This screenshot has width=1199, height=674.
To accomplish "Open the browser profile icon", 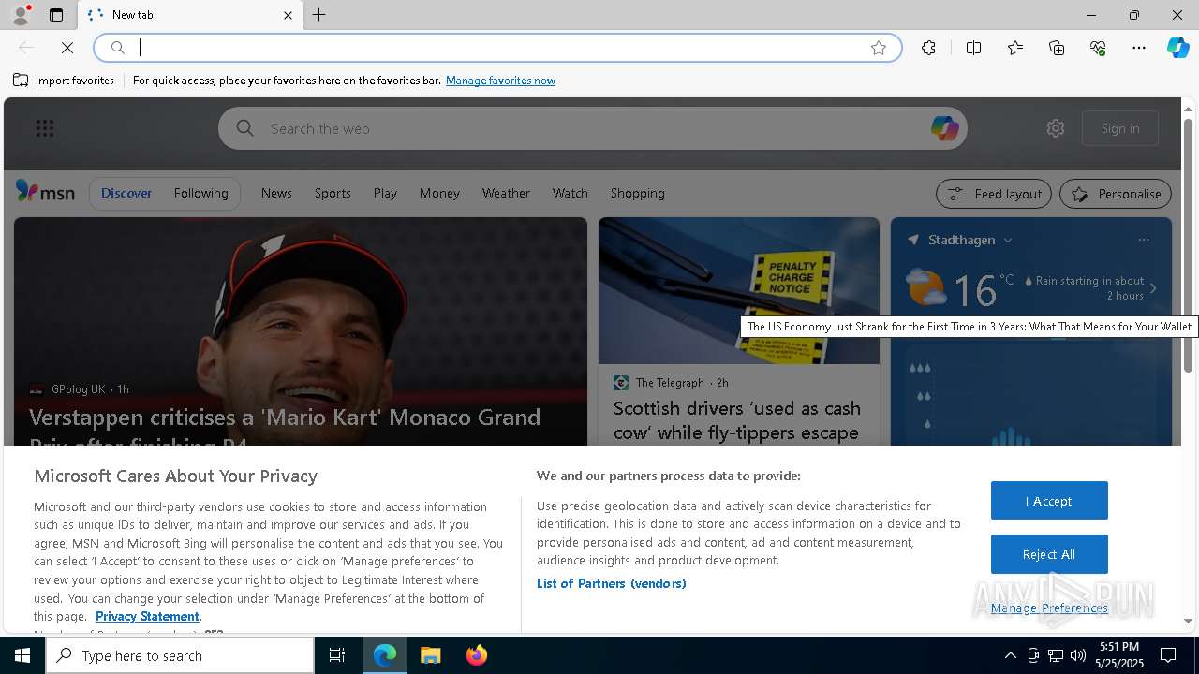I will click(20, 15).
